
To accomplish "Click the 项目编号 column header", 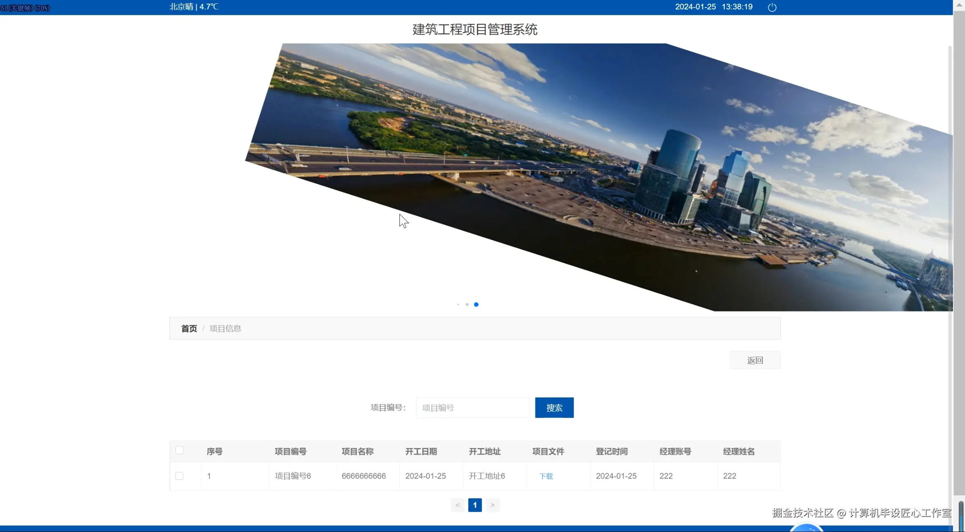I will click(290, 451).
